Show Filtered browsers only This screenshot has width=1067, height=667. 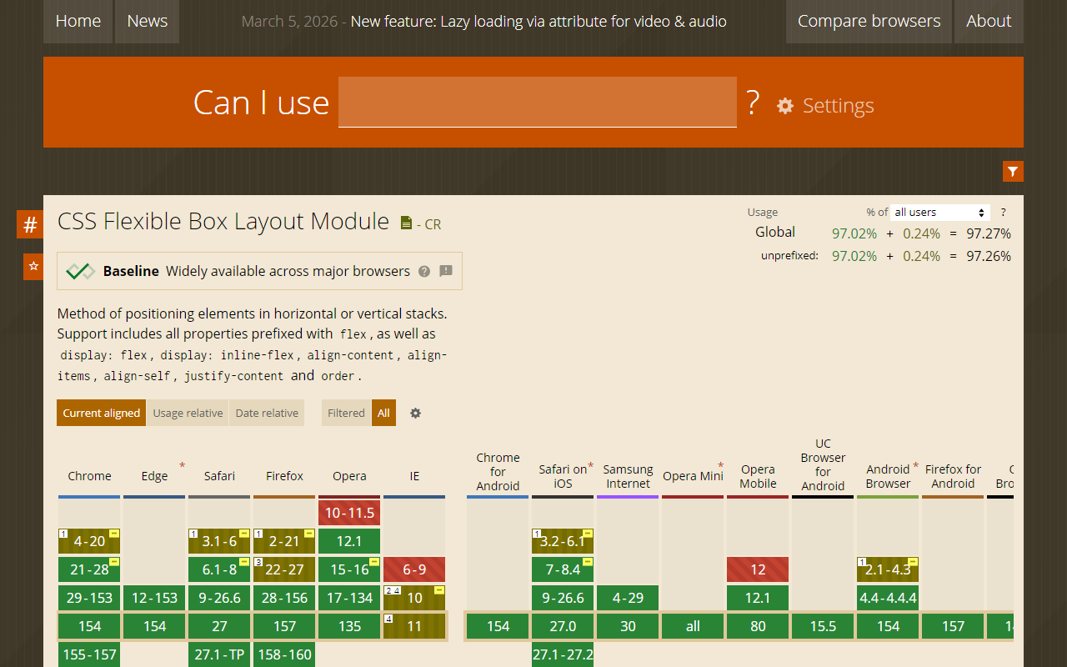point(346,413)
